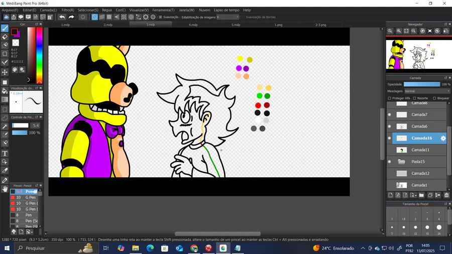
Task: Select the Brush tool
Action: click(5, 28)
